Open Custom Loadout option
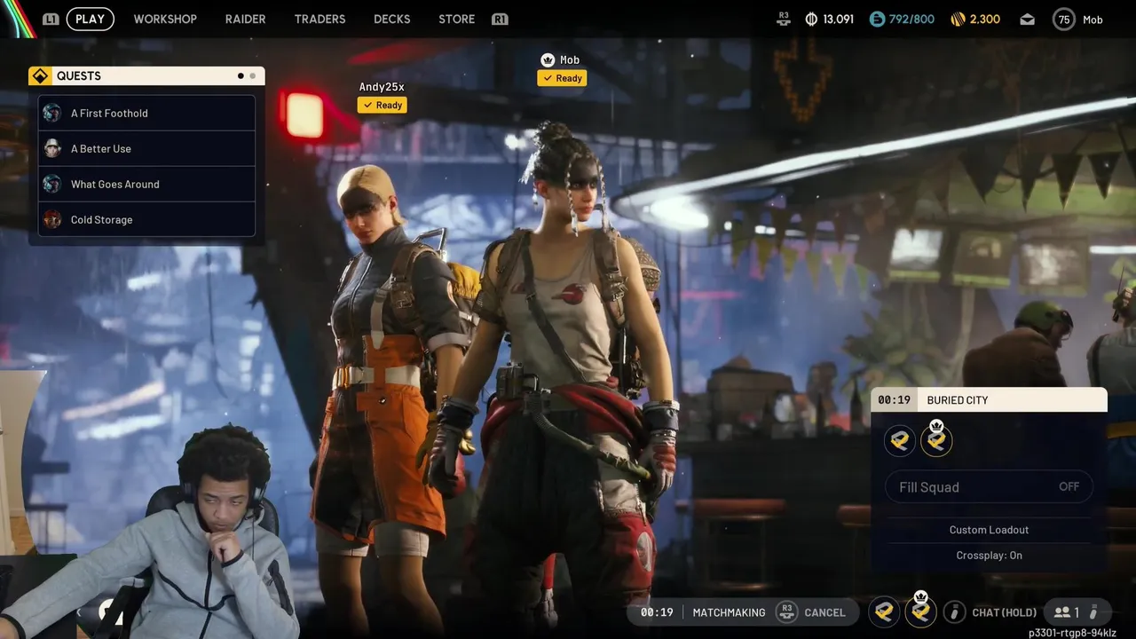1136x639 pixels. point(989,530)
